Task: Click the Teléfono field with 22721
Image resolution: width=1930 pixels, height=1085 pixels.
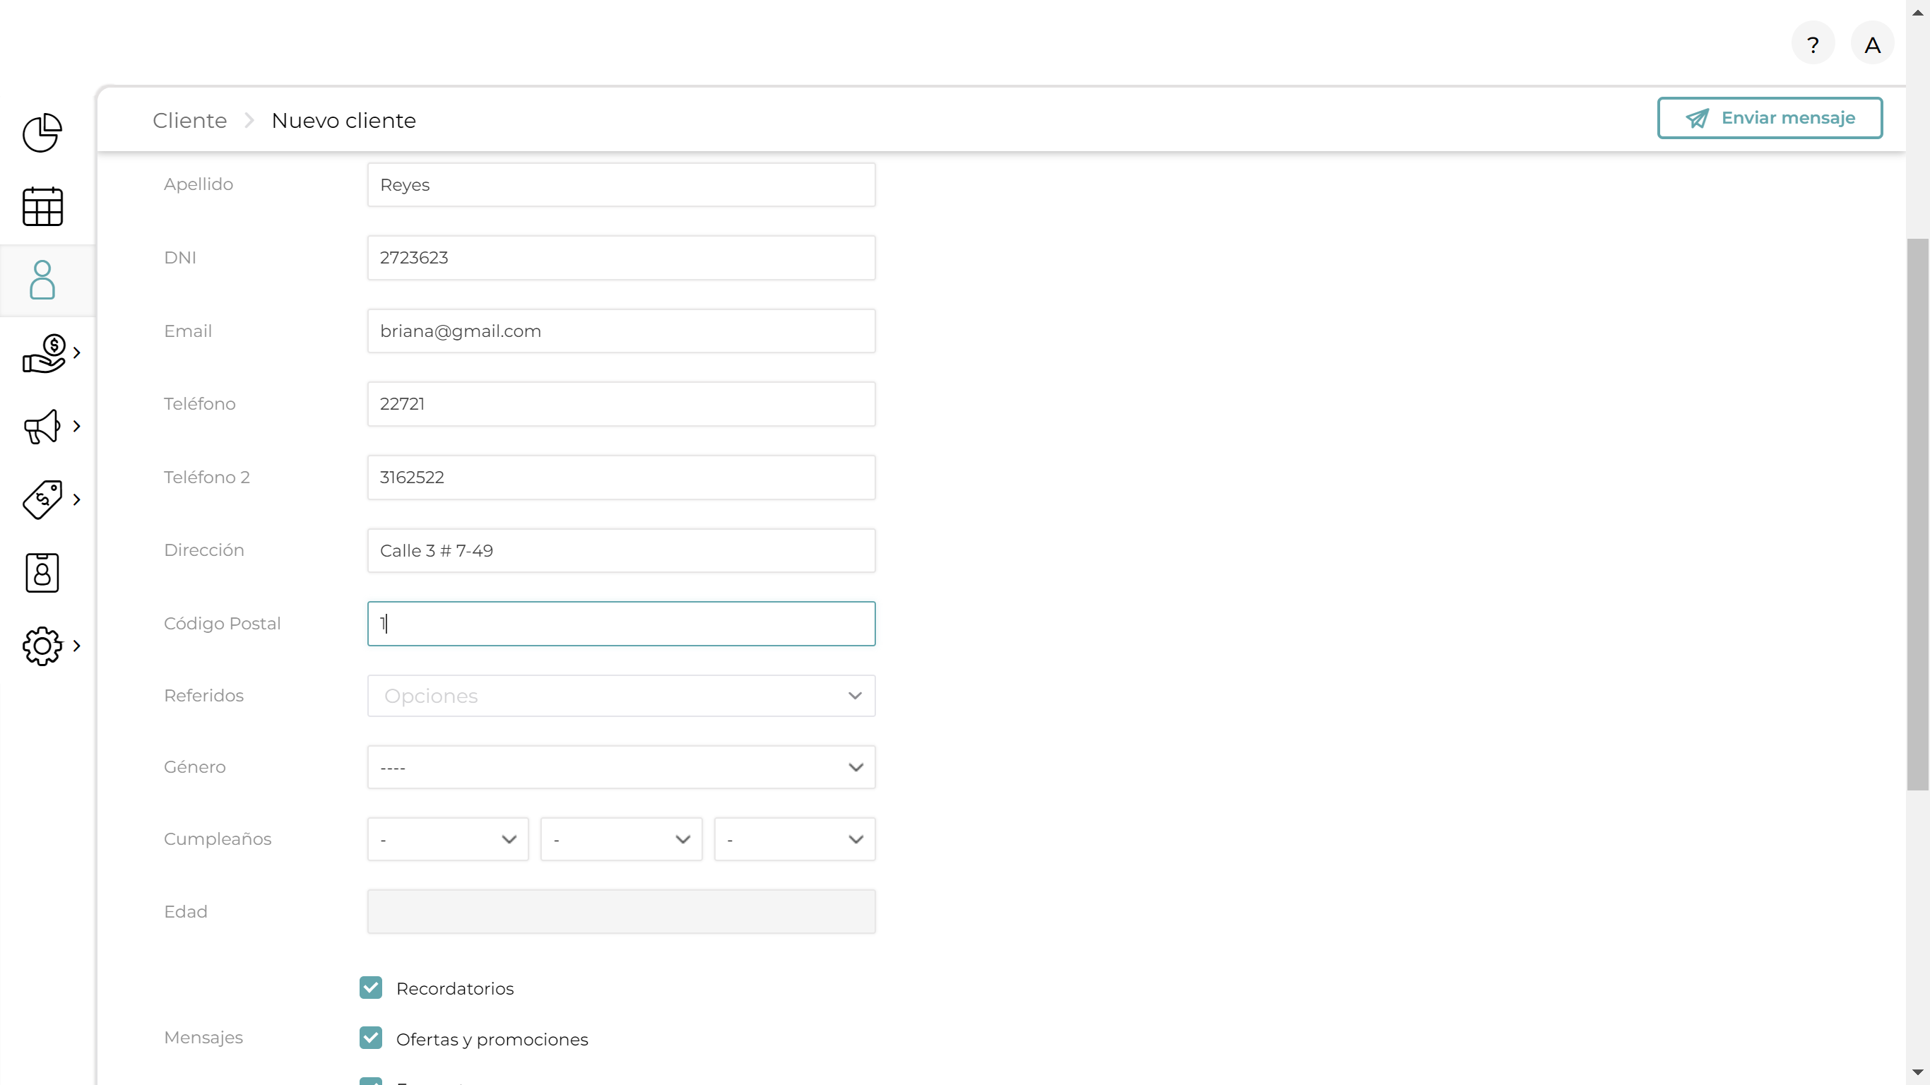Action: tap(621, 405)
